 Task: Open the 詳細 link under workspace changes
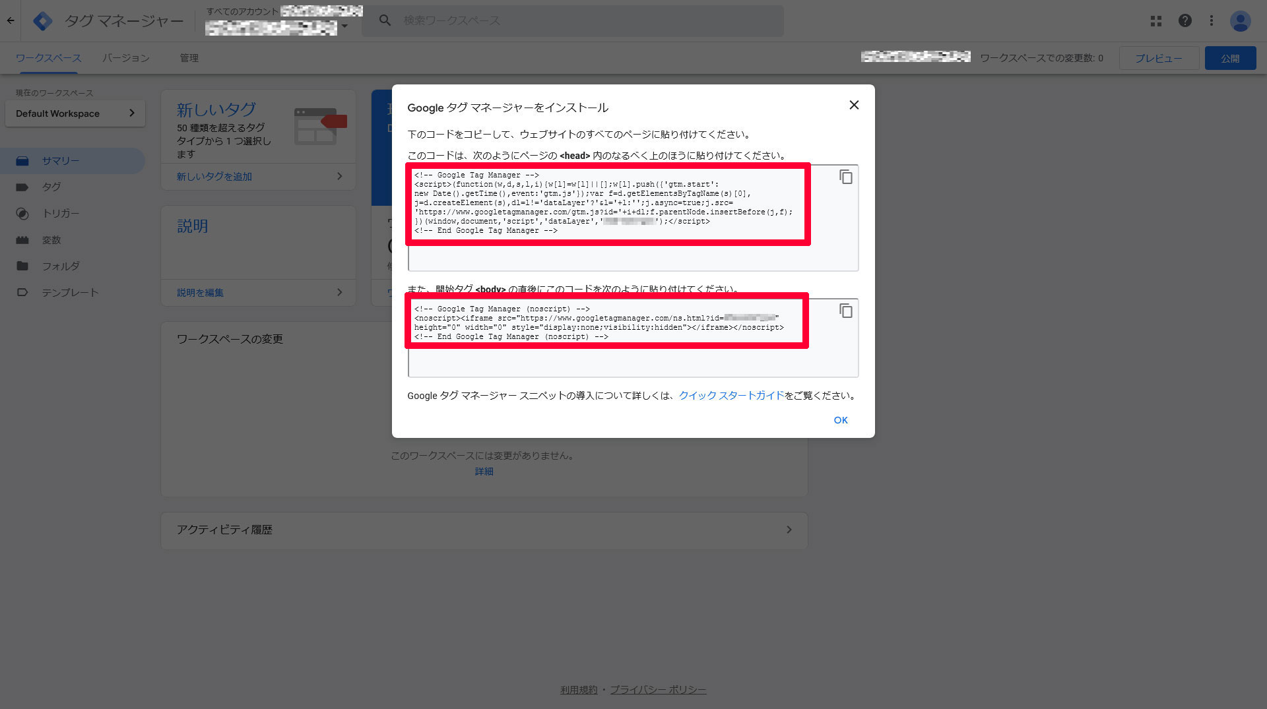coord(484,472)
